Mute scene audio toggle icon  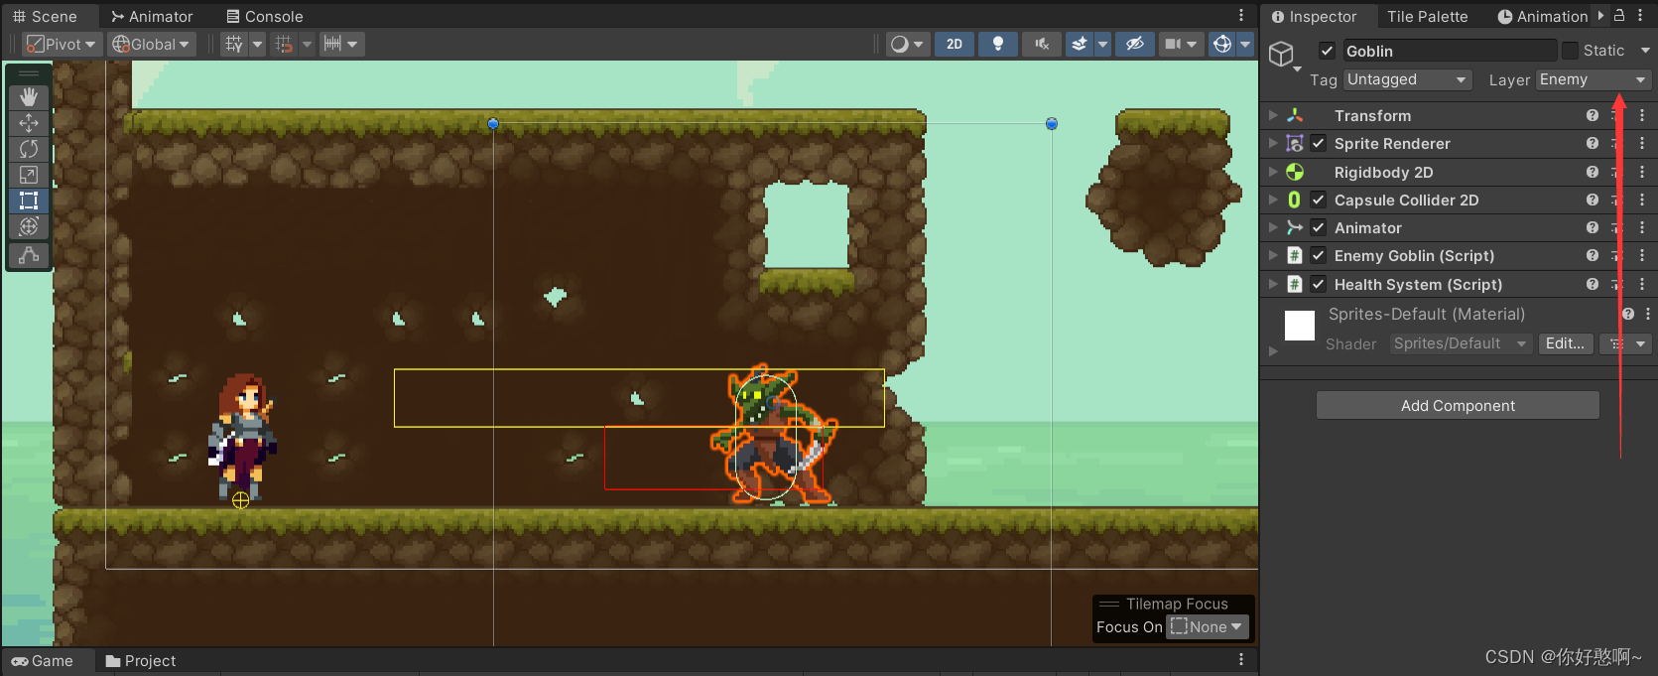[1042, 44]
